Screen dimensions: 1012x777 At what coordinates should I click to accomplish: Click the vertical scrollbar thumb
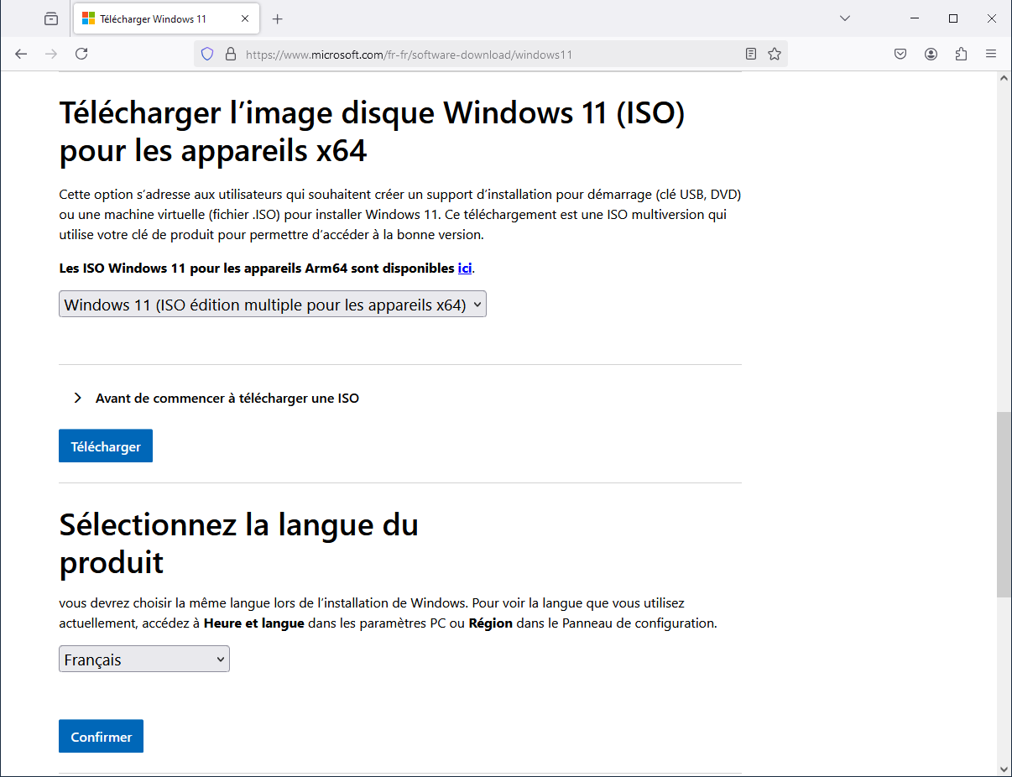point(1004,503)
